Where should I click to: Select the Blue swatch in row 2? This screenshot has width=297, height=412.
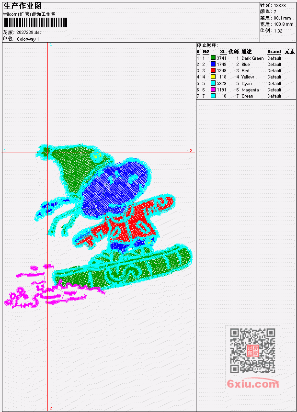click(213, 64)
